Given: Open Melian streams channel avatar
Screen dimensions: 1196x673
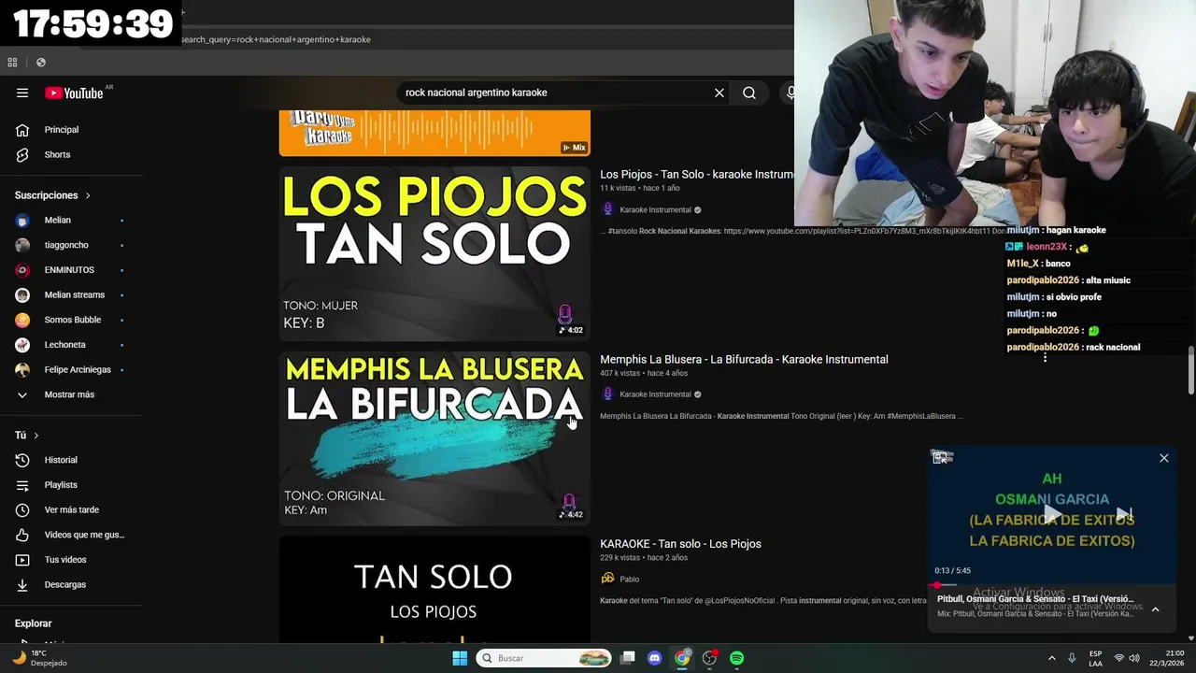Looking at the screenshot, I should (x=22, y=294).
